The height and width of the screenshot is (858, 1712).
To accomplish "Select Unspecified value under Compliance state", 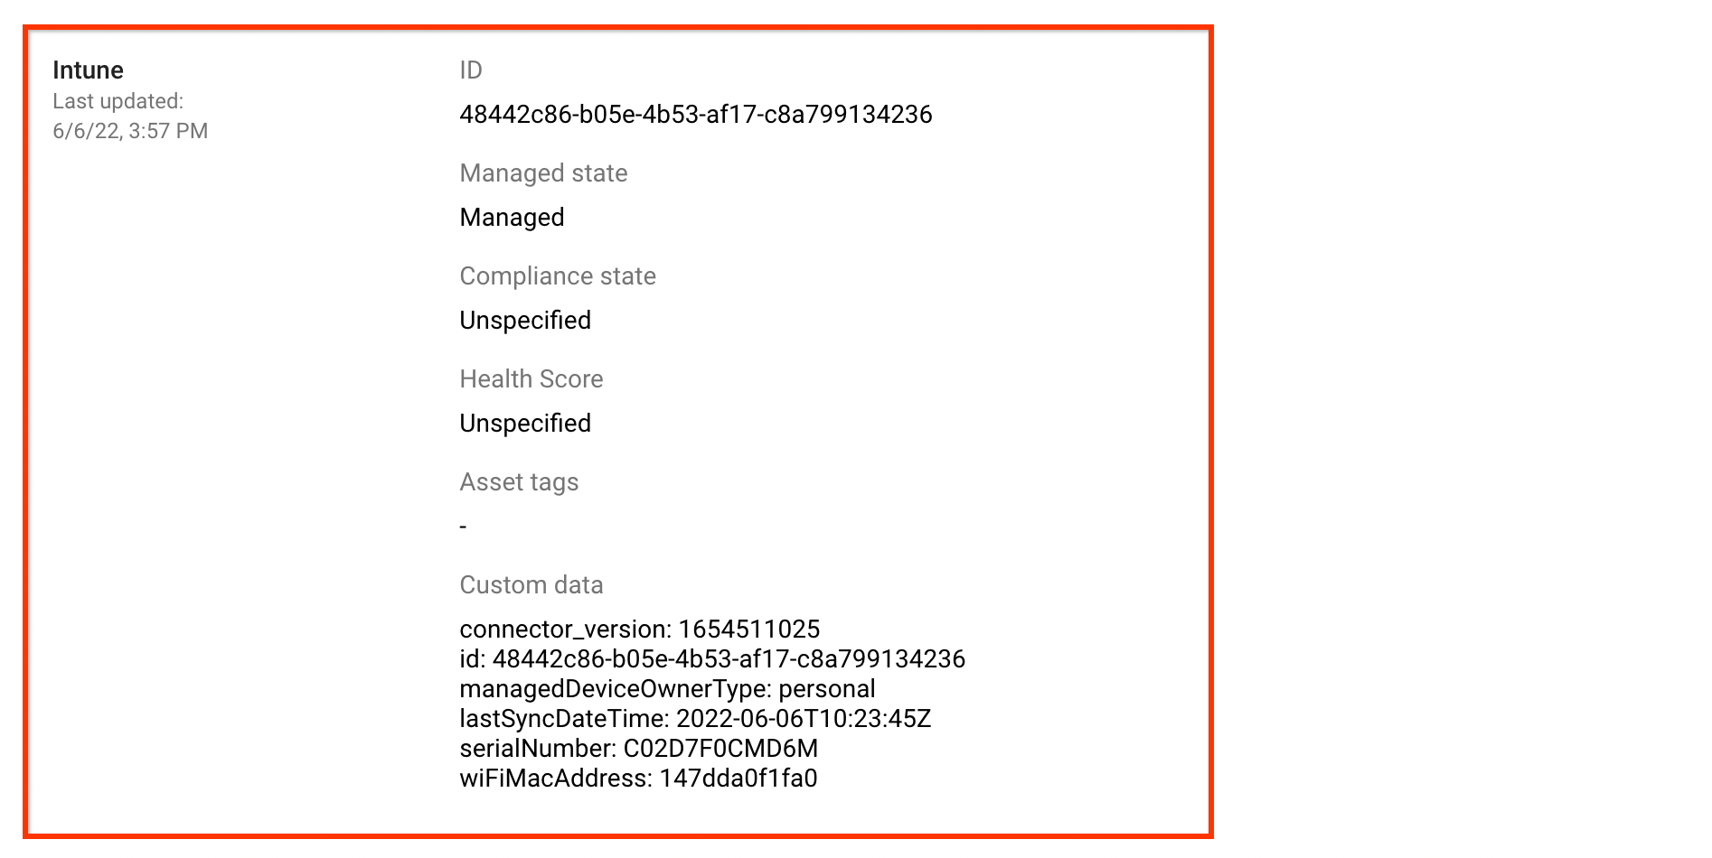I will [525, 321].
